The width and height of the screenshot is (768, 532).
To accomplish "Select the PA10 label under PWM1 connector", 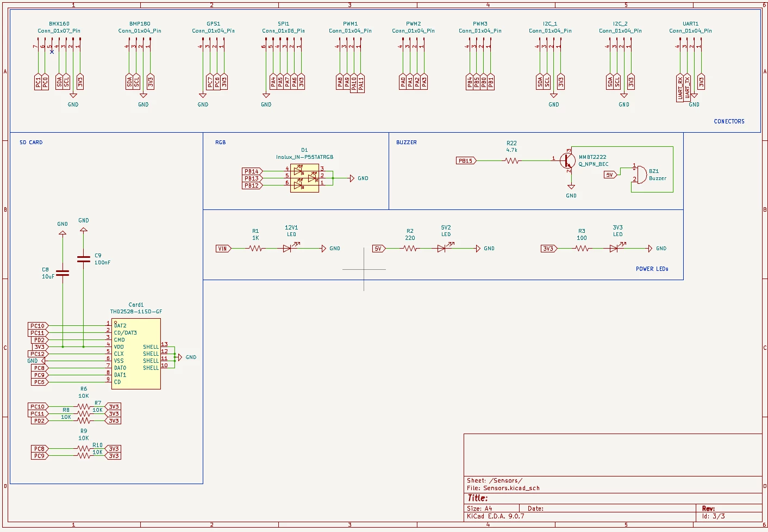I will pos(354,84).
